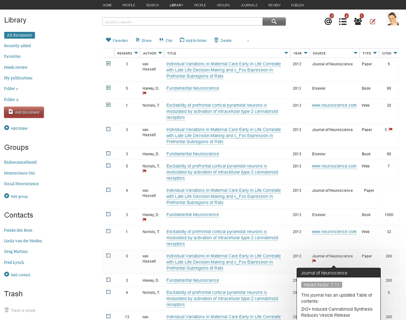Go to HOME in top navigation
This screenshot has width=406, height=320.
(107, 5)
